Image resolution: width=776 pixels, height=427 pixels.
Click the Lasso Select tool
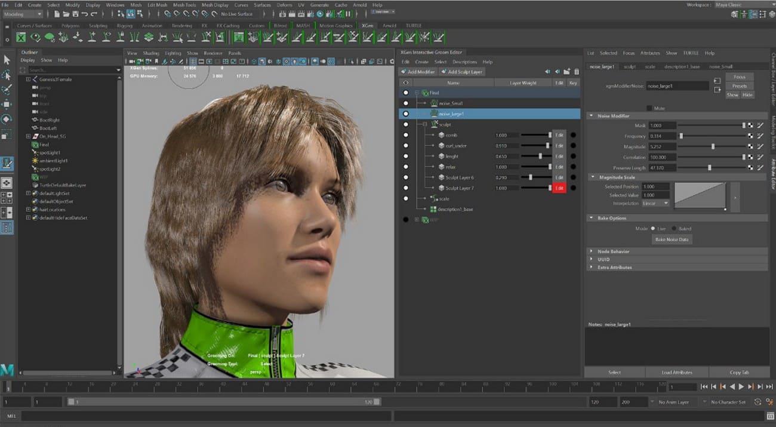coord(7,75)
